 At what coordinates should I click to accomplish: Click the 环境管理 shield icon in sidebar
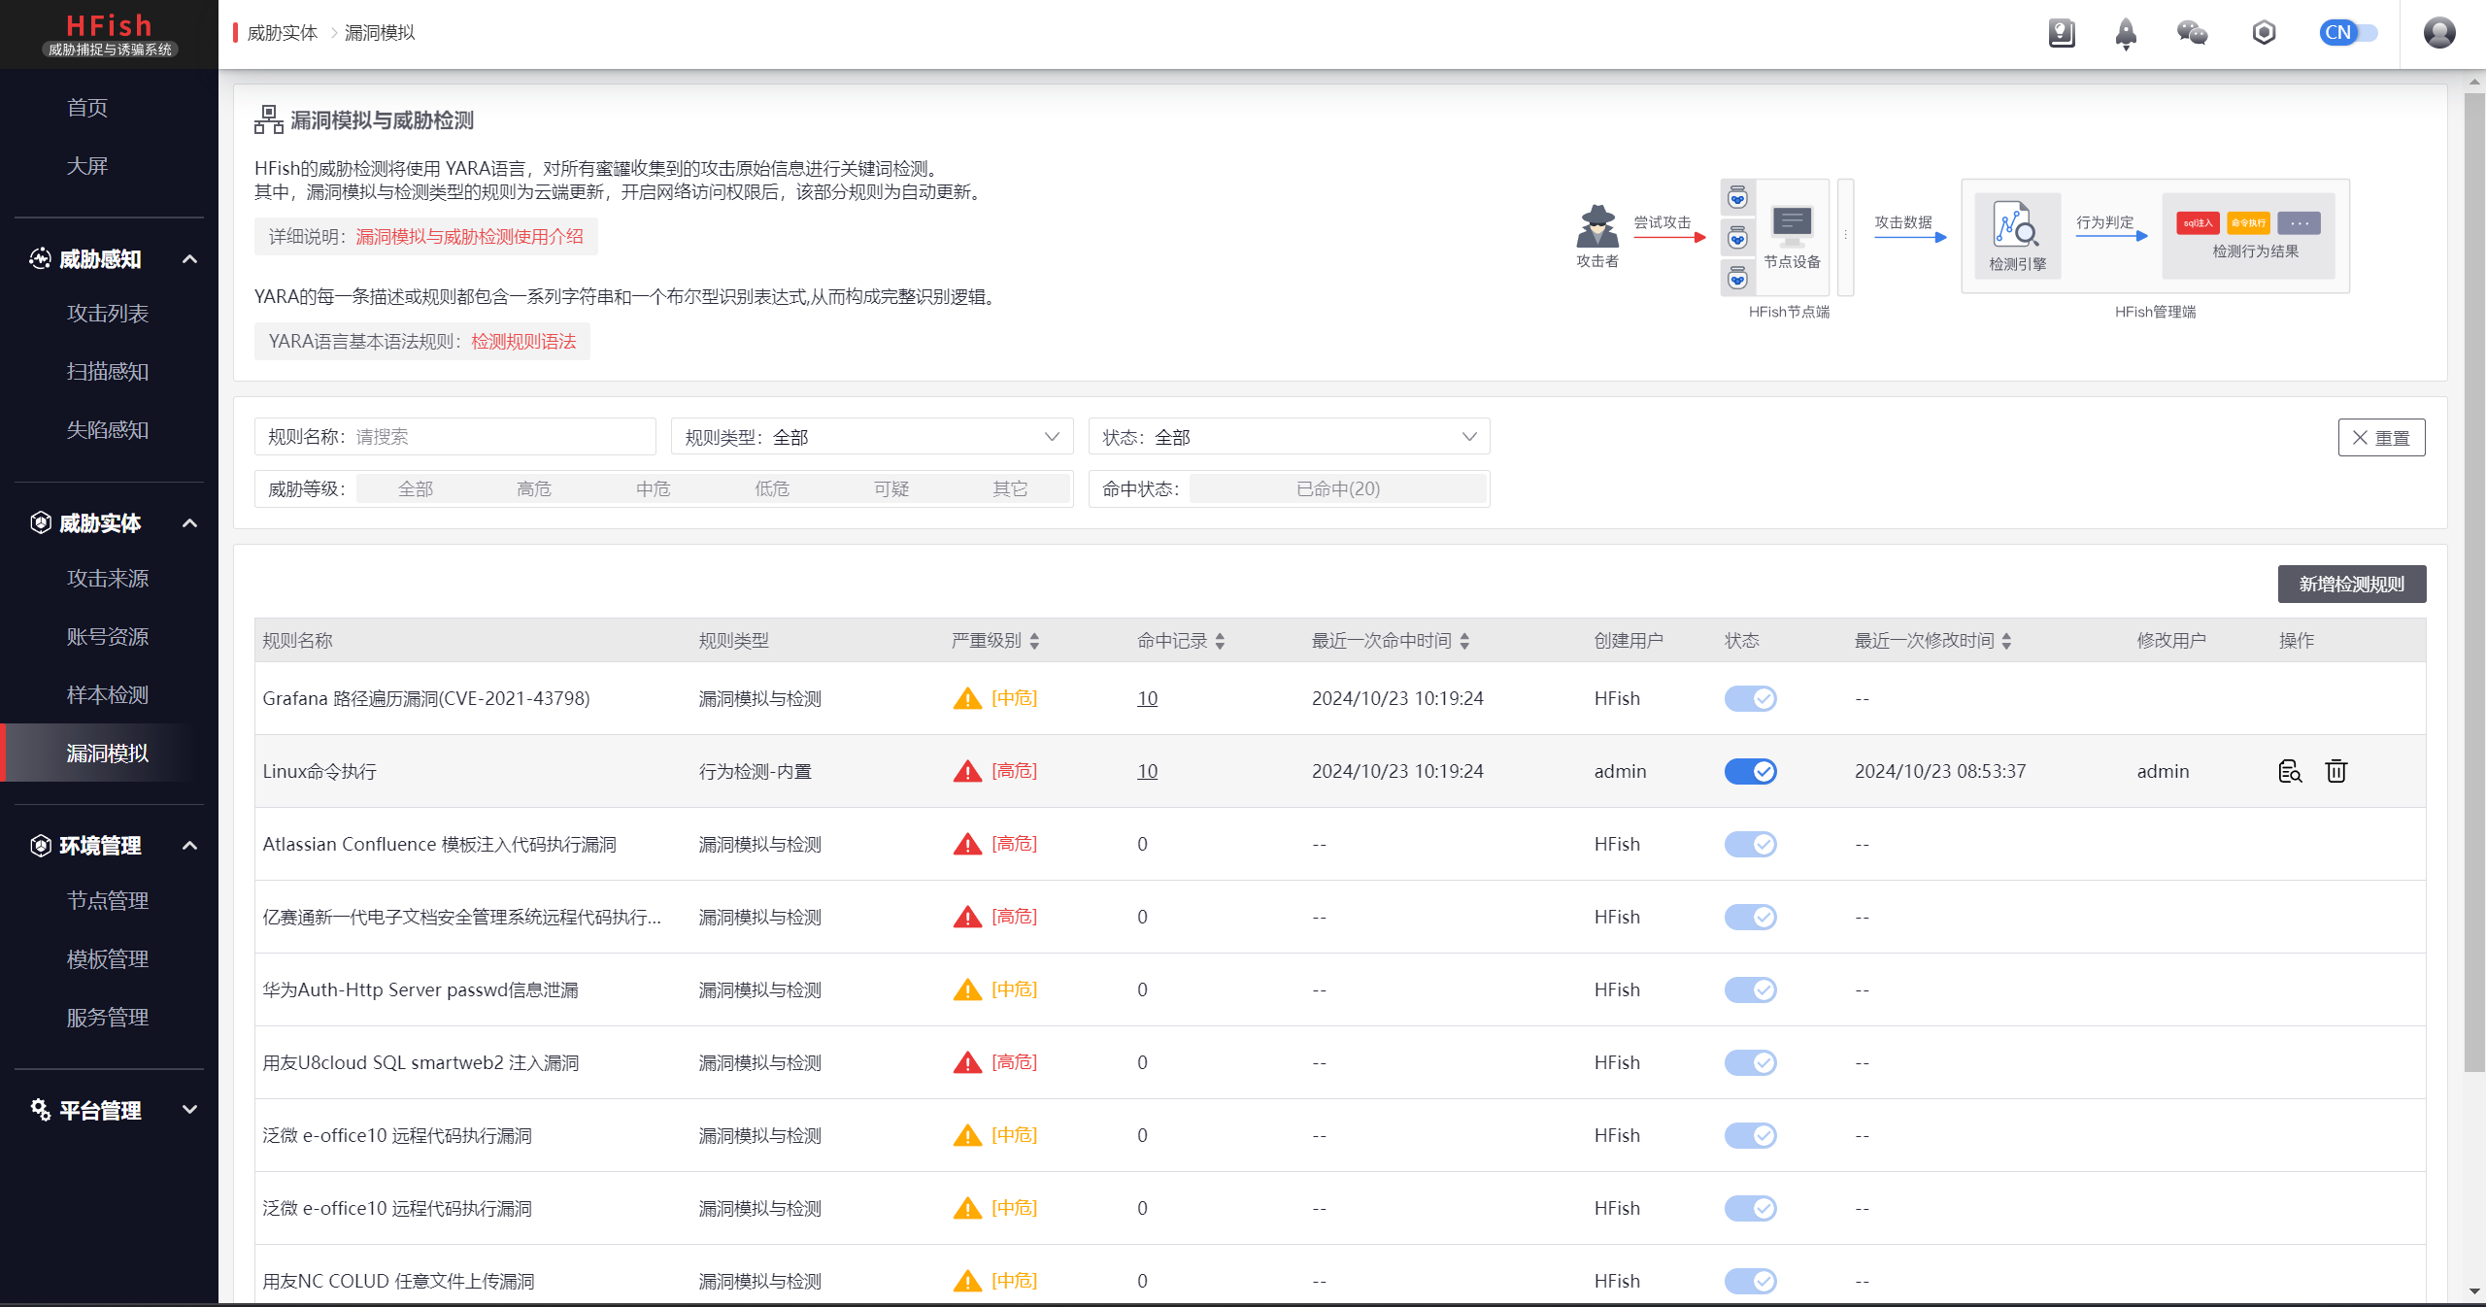tap(40, 845)
